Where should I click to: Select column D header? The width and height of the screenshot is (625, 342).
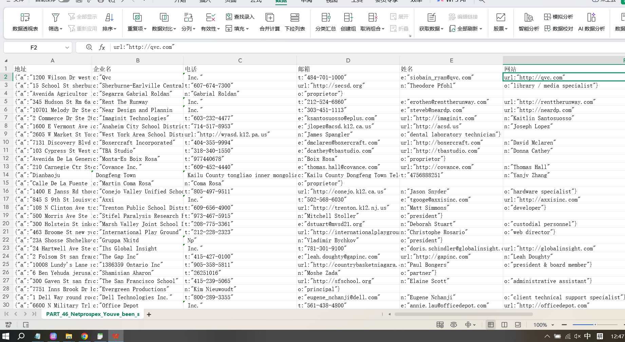(348, 60)
